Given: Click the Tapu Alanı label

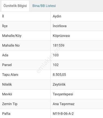Looking at the screenshot, I should [10, 75].
